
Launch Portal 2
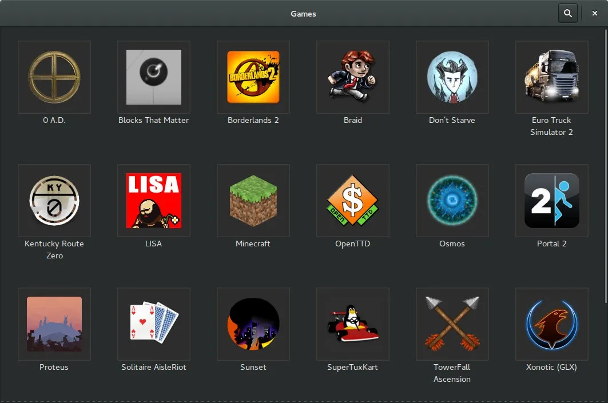click(x=551, y=201)
